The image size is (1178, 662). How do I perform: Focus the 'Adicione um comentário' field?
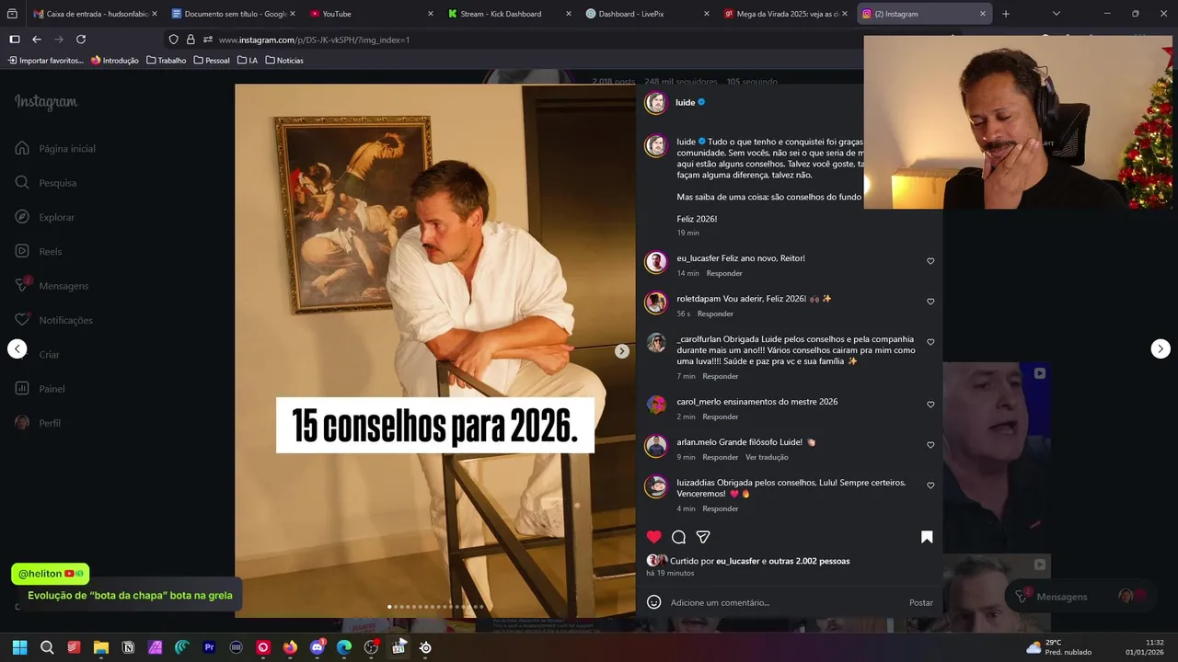[785, 602]
